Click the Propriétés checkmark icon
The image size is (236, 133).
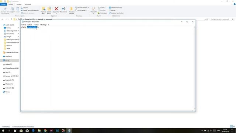click(94, 9)
